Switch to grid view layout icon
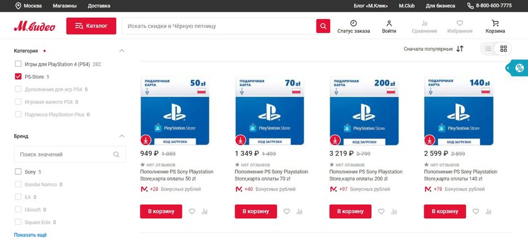 503,49
